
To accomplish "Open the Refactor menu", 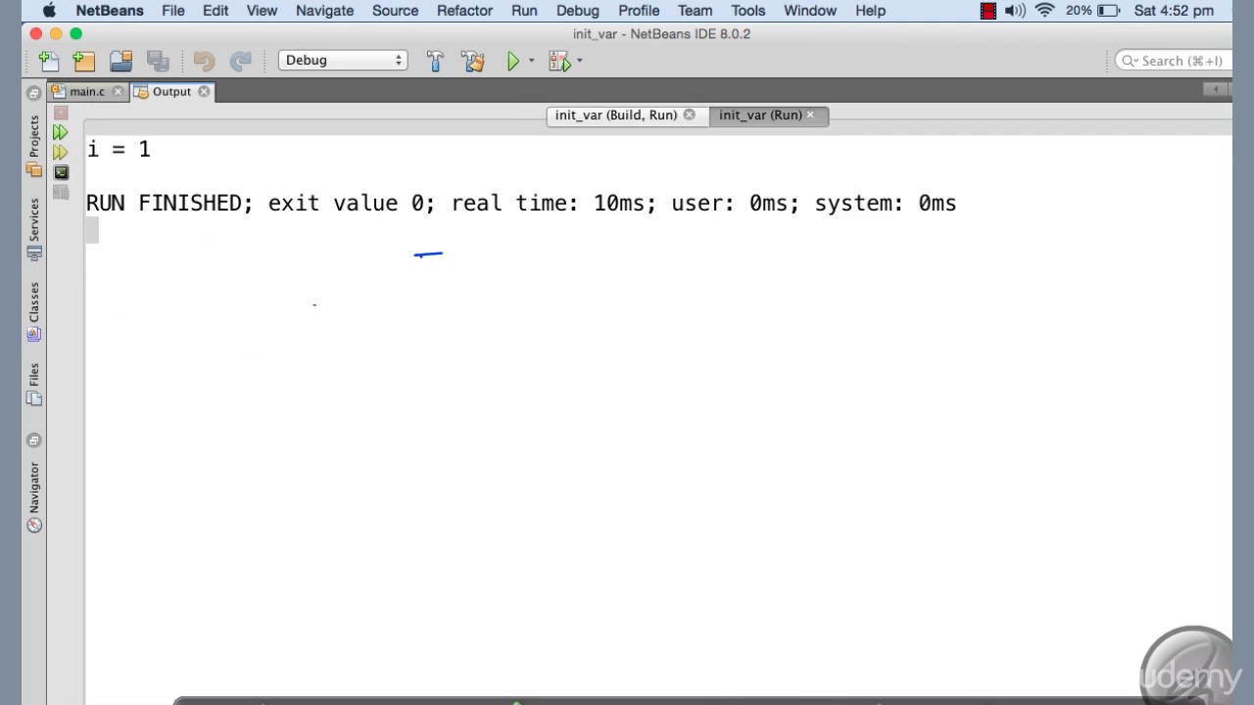I will point(464,11).
